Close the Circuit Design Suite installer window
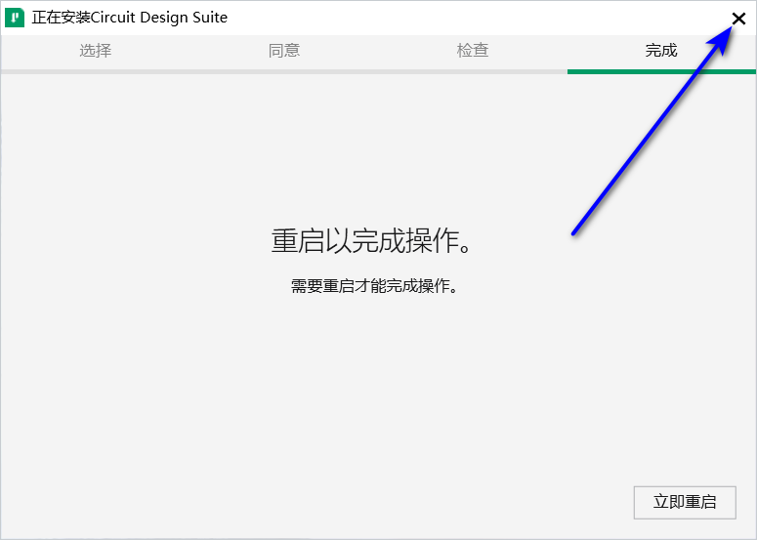The image size is (757, 540). coord(738,19)
